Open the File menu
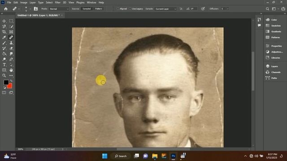This screenshot has width=287, height=161. 9,3
